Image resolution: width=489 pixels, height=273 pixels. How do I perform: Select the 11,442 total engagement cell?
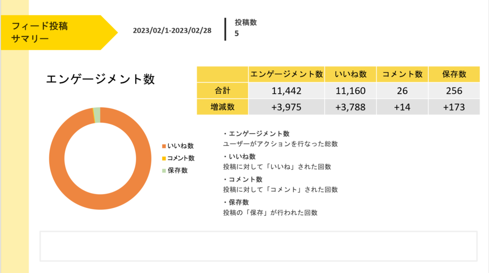287,90
